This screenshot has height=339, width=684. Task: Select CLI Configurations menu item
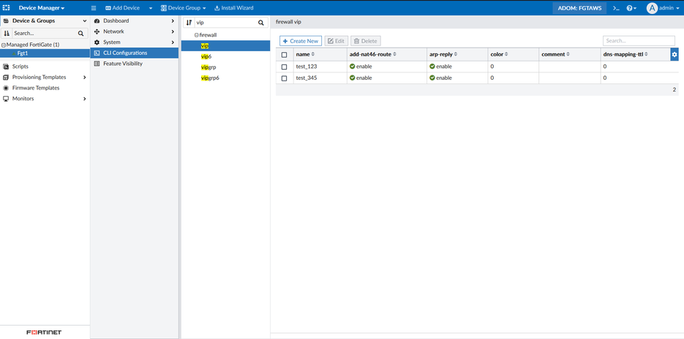coord(135,53)
